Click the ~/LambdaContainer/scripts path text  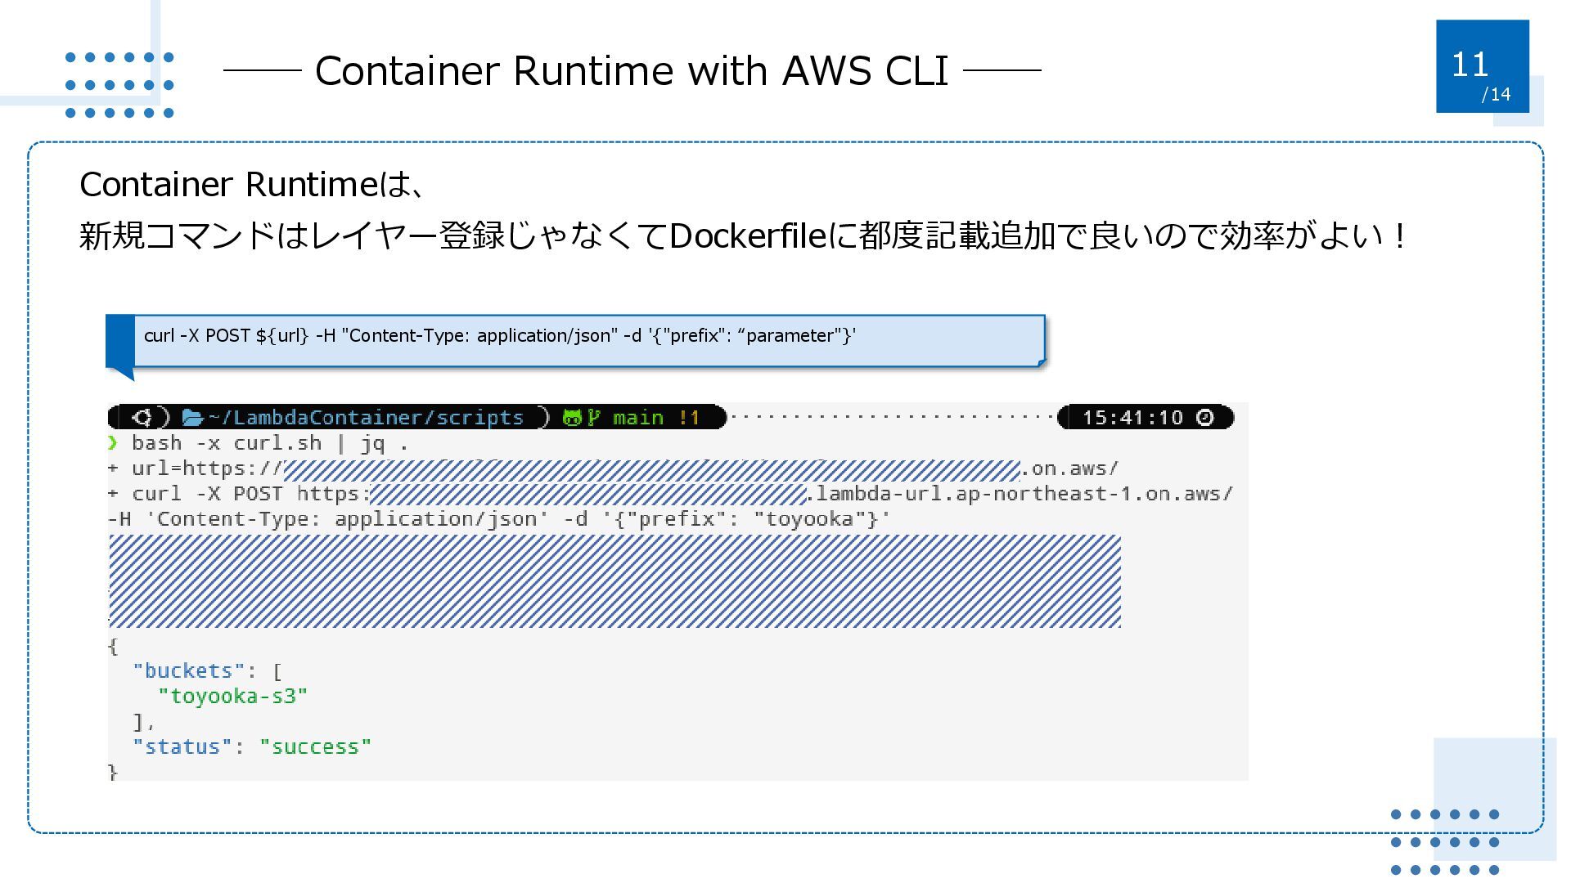(366, 418)
